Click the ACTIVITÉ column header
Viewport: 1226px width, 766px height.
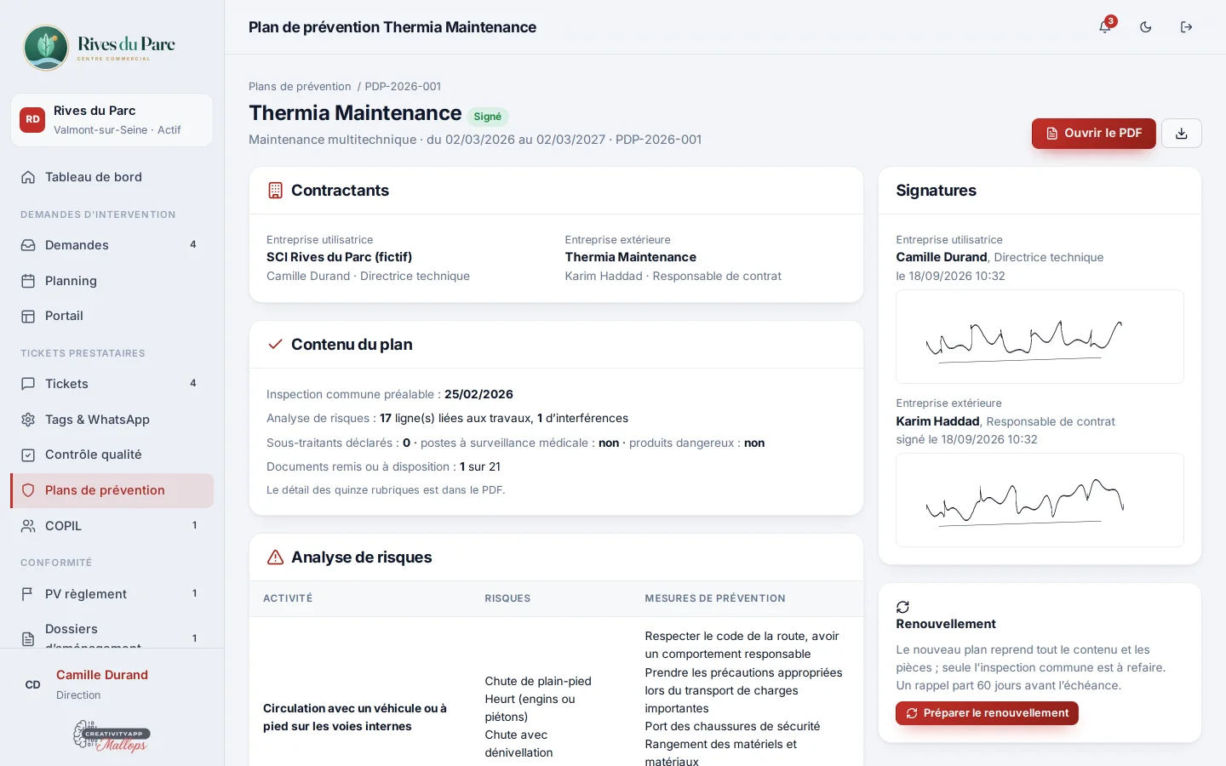click(x=288, y=598)
